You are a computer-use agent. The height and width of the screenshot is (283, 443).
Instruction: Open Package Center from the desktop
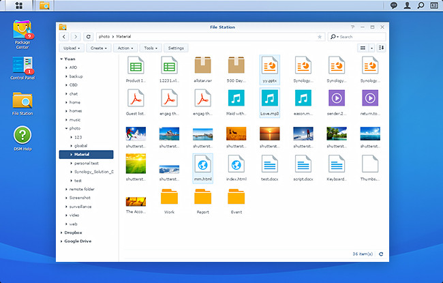coord(22,29)
